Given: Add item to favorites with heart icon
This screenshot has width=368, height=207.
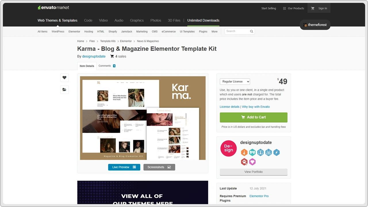Looking at the screenshot, I should (64, 78).
